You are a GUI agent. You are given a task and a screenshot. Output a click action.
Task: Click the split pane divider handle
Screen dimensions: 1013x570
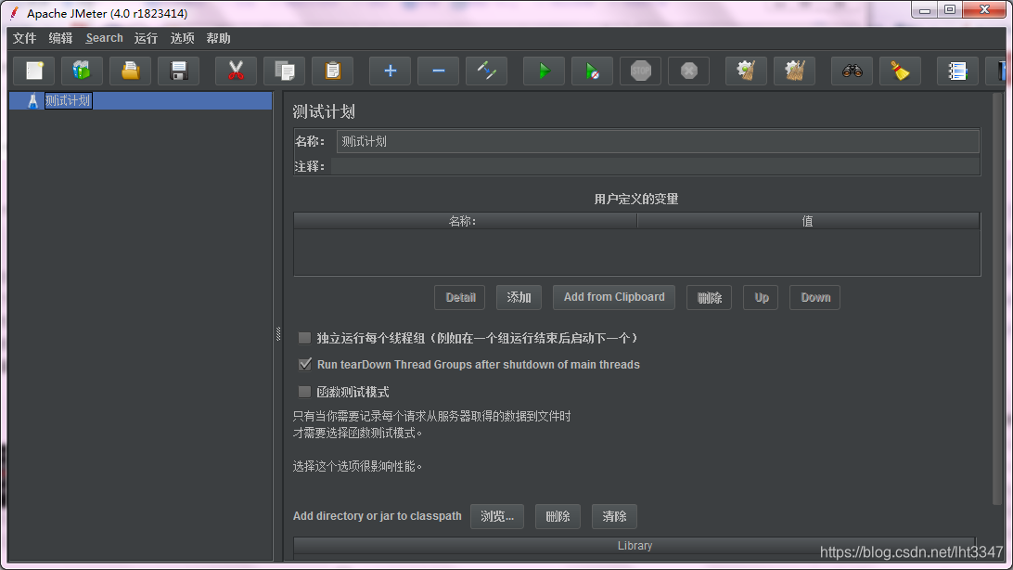pyautogui.click(x=278, y=333)
